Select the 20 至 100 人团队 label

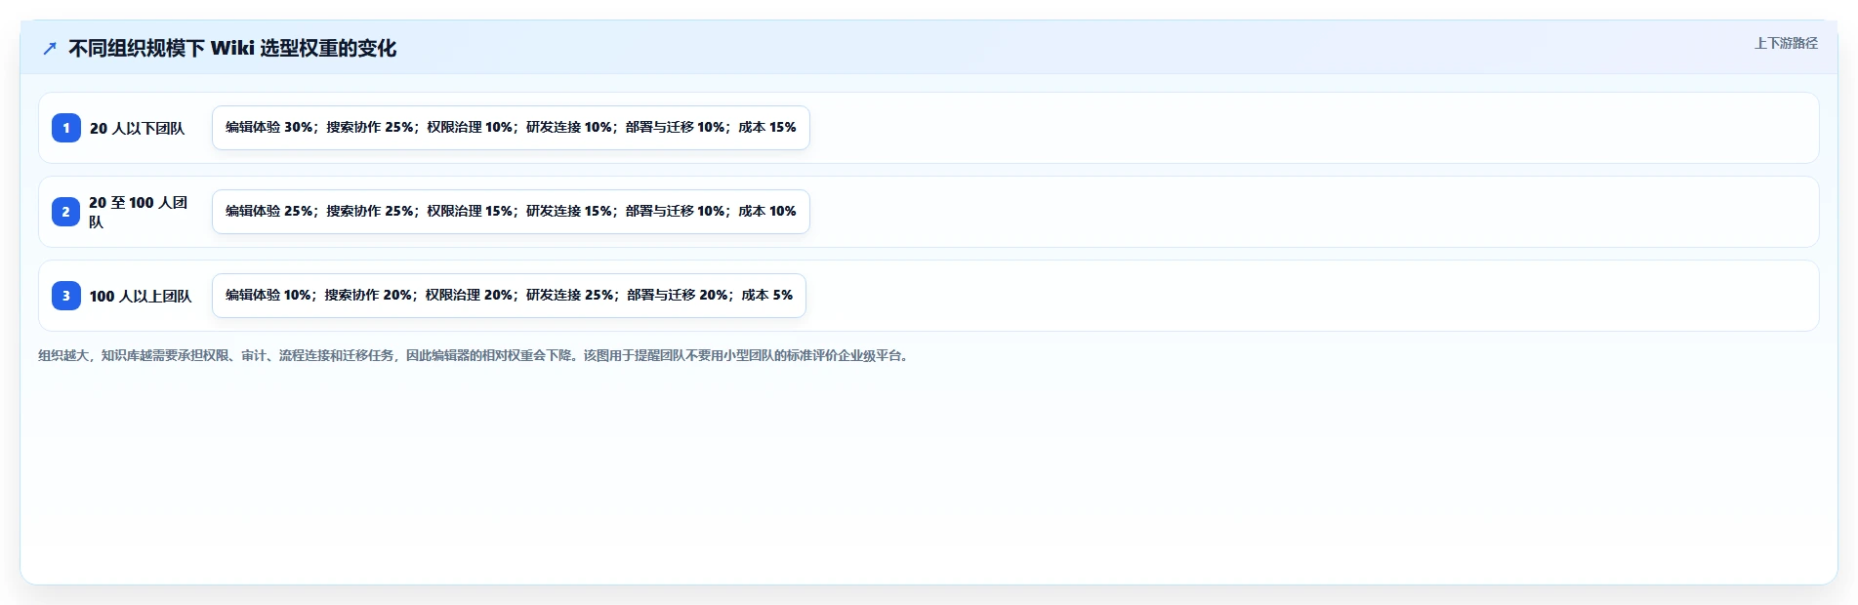(x=139, y=212)
